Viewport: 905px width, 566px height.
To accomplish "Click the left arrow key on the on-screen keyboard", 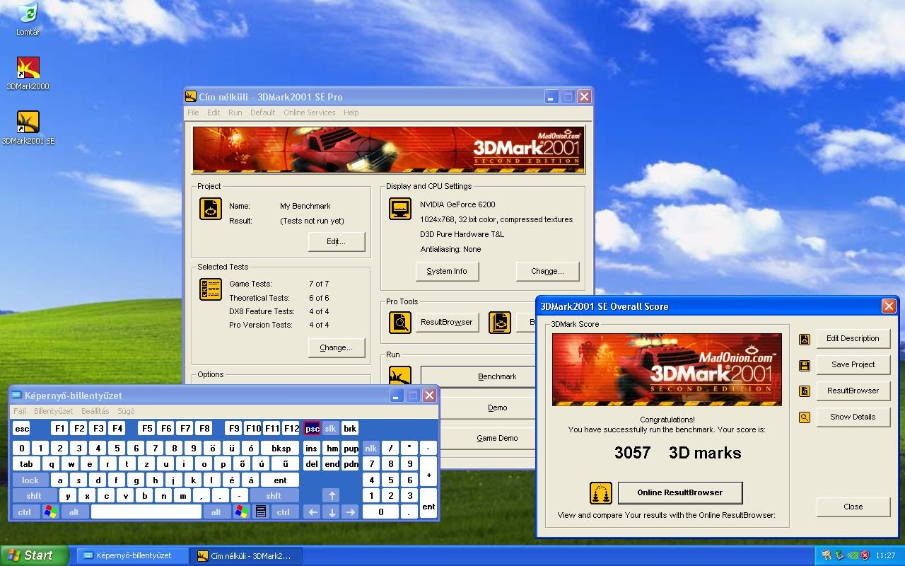I will tap(312, 512).
